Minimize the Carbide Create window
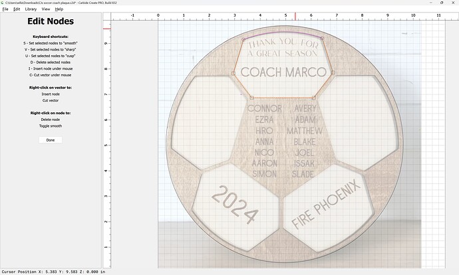Viewport: 459px width, 275px height. pos(431,3)
